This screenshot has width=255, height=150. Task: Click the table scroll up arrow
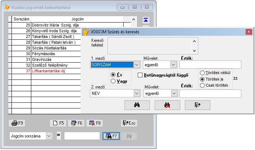(134, 19)
